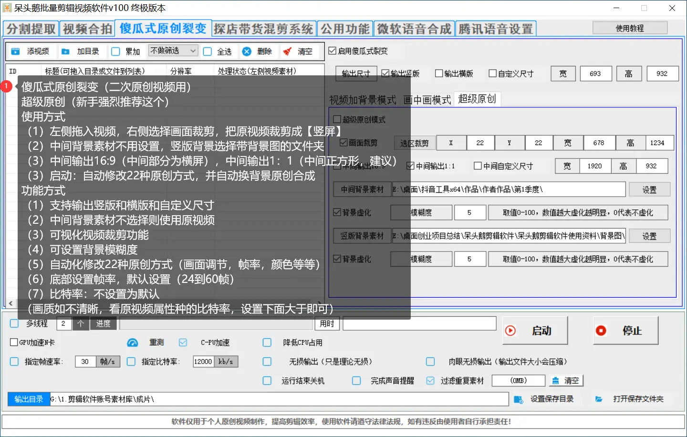Click the 指定比特率 bitrate input field
The width and height of the screenshot is (687, 437).
(203, 361)
